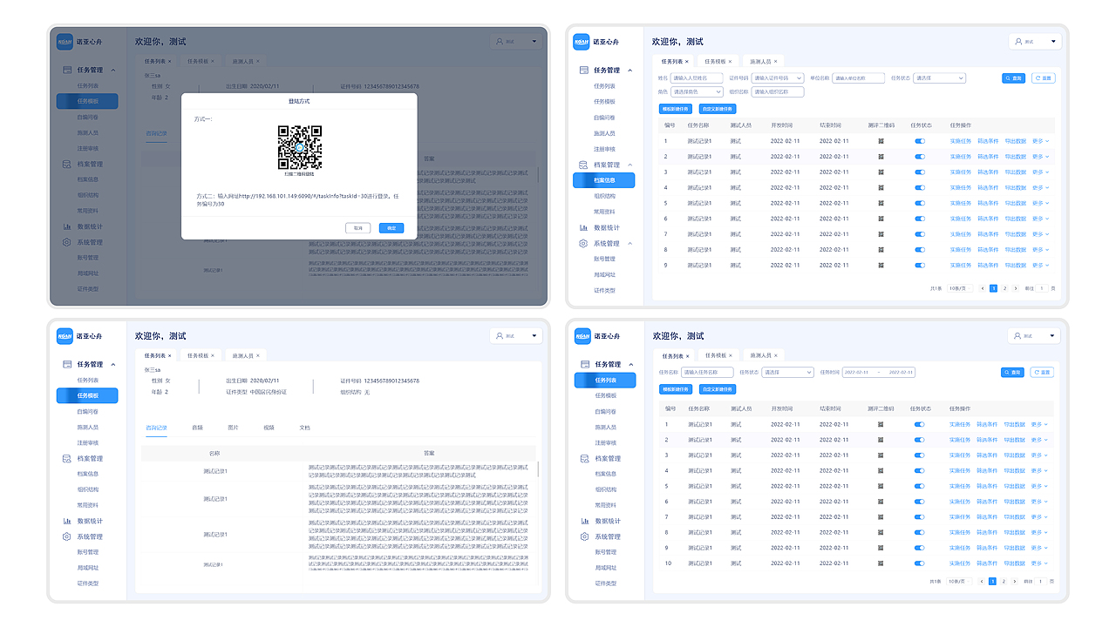Viewport: 1116px width, 627px height.
Task: Switch to 图片 tab in lower-left screen
Action: (233, 428)
